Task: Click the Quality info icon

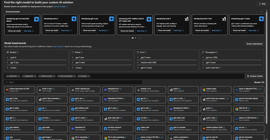Action: tap(17, 52)
